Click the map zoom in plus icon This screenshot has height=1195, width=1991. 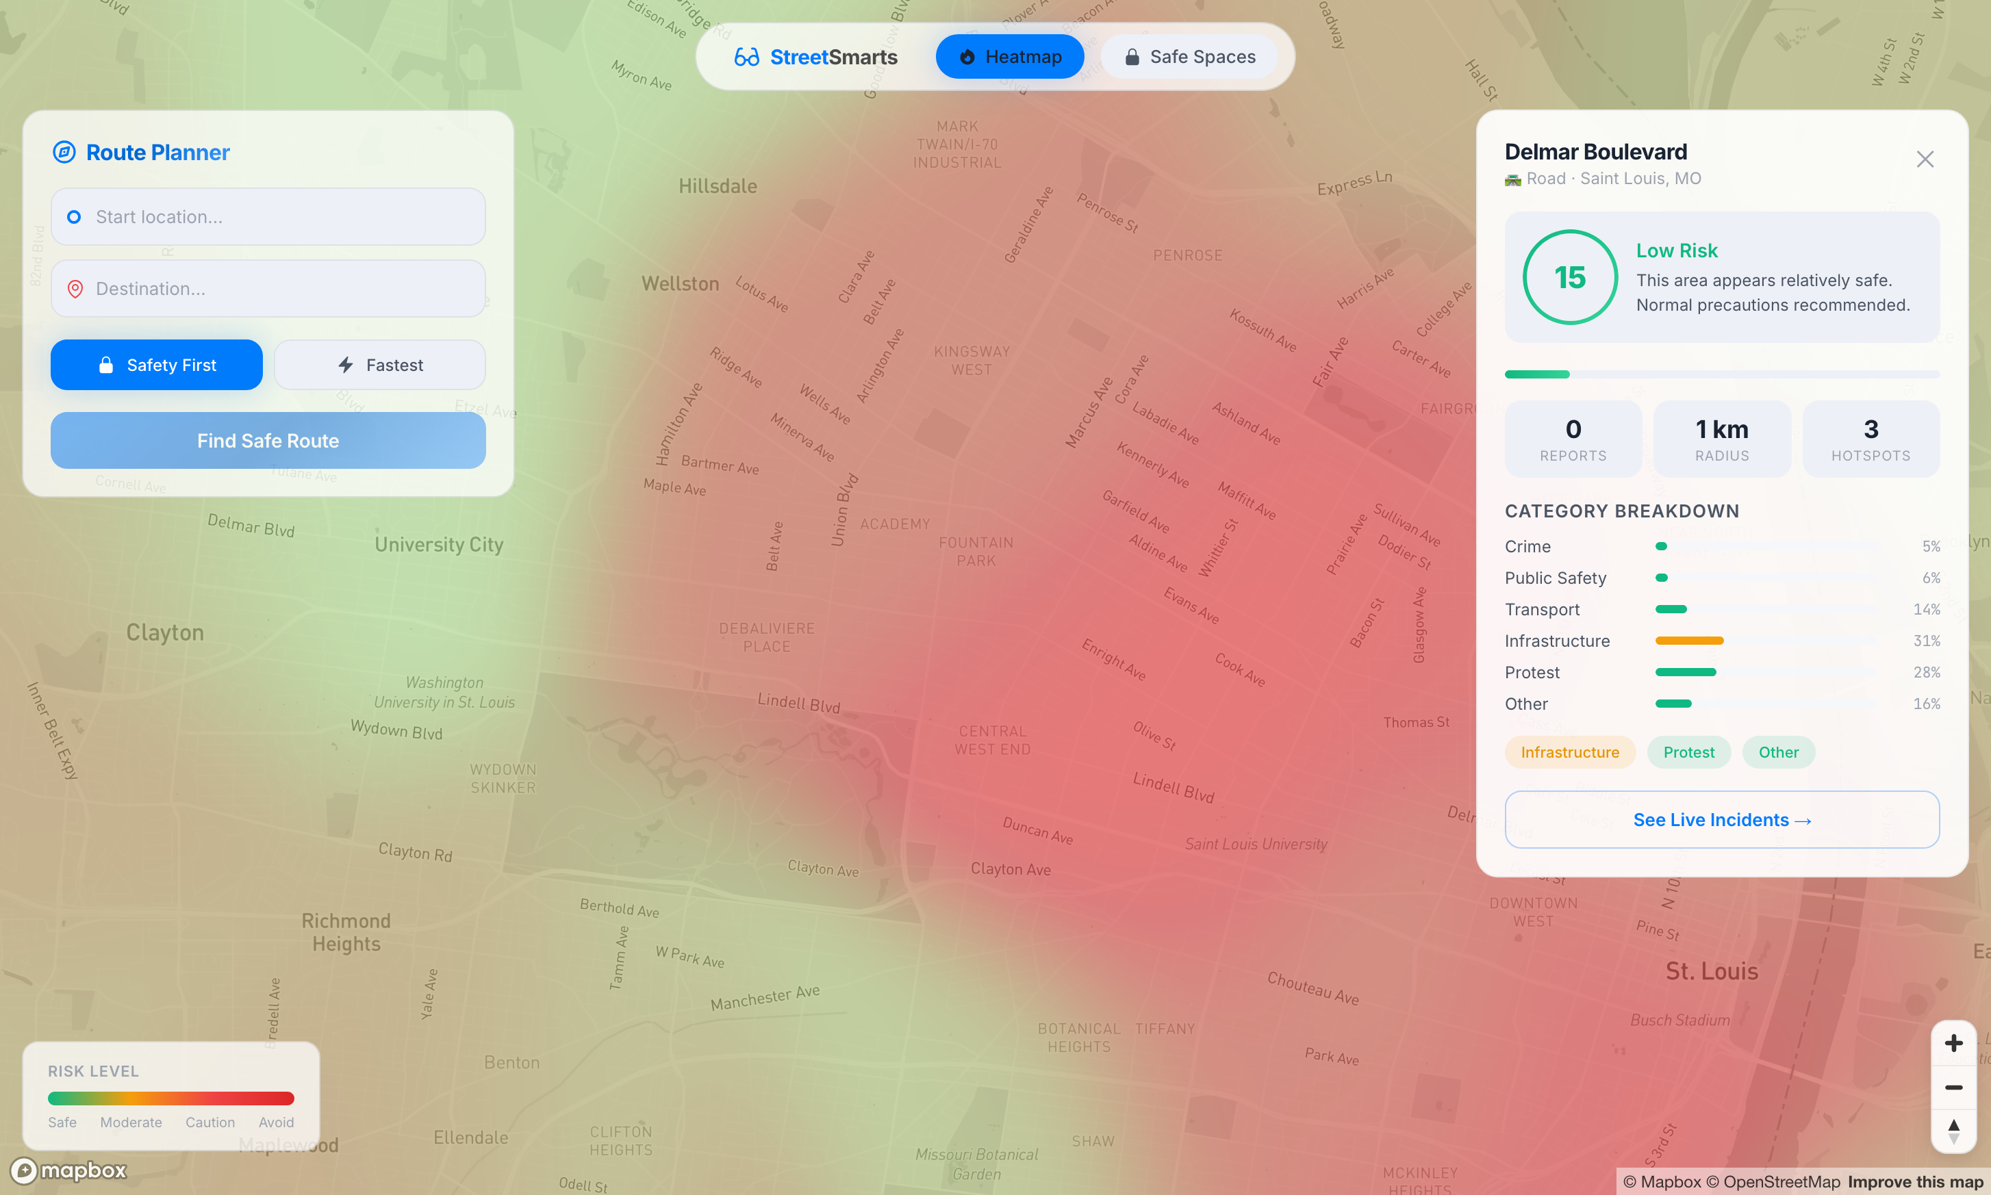tap(1953, 1044)
